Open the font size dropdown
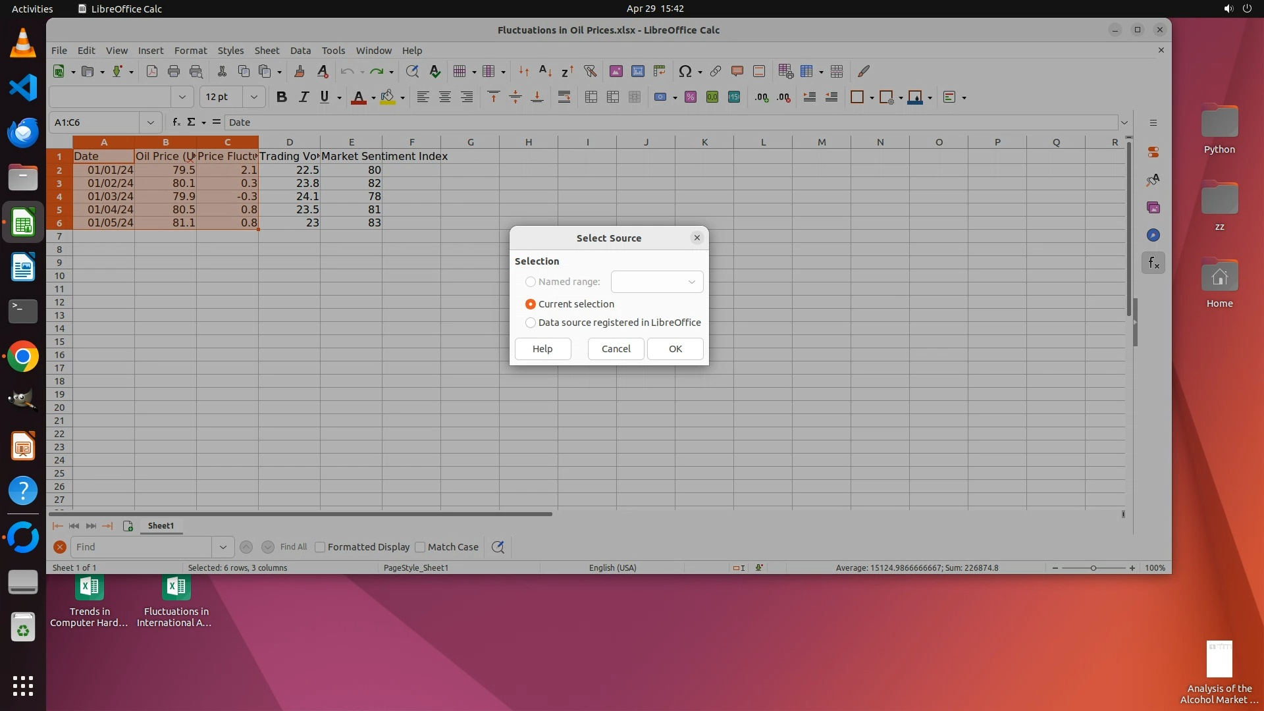The height and width of the screenshot is (711, 1264). (253, 97)
